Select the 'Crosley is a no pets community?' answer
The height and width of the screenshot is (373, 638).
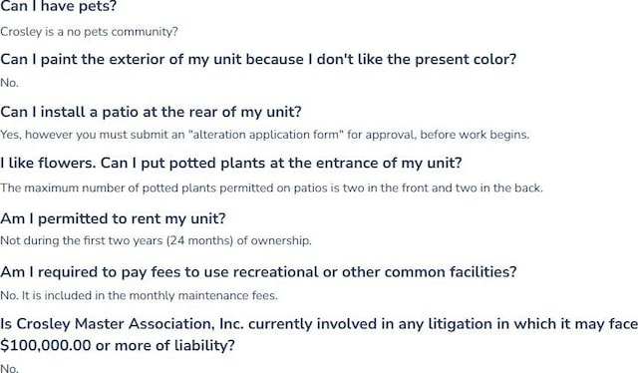point(89,32)
